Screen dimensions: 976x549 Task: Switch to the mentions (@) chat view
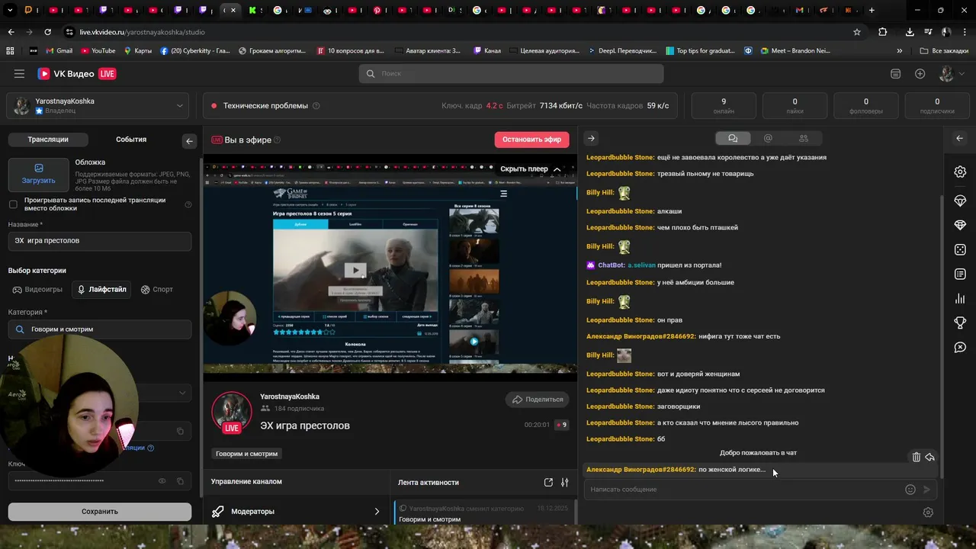(x=768, y=138)
